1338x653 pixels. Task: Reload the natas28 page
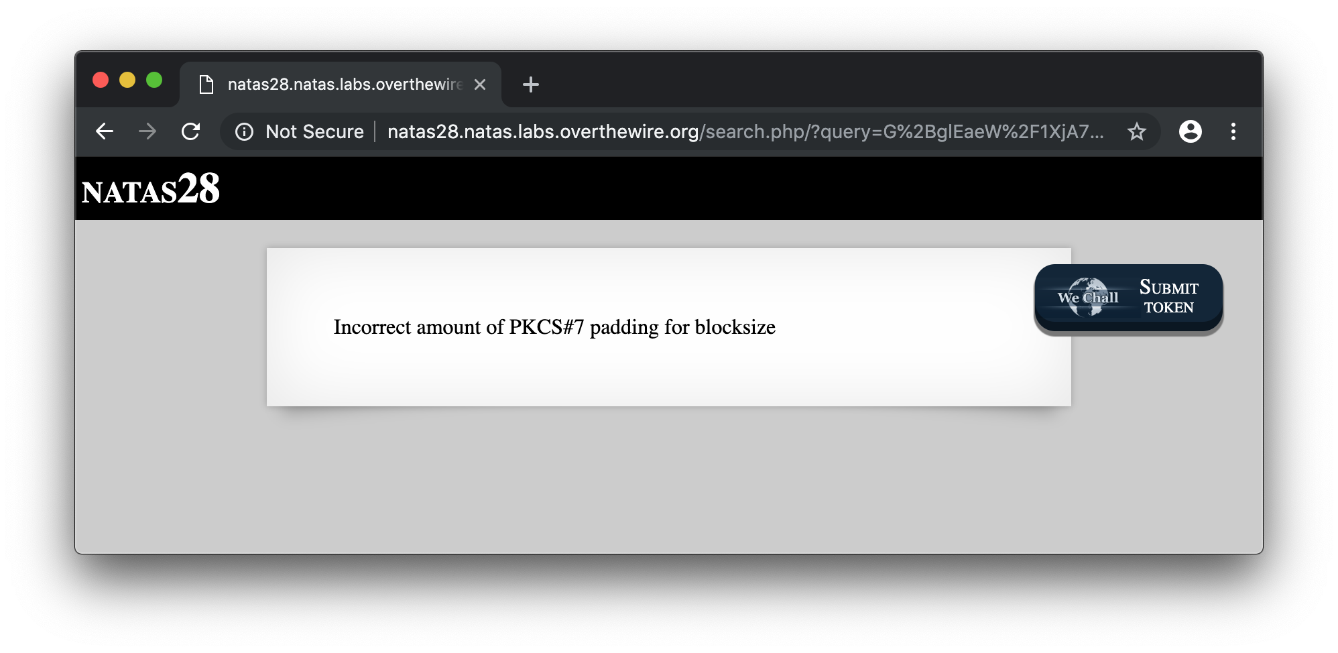click(191, 131)
